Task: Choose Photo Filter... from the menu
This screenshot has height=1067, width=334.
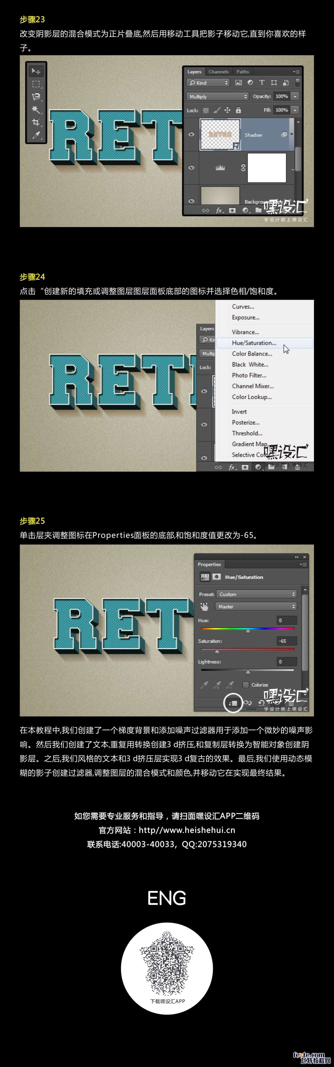Action: 249,375
